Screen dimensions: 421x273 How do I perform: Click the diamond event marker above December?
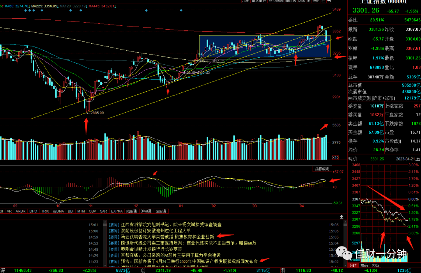pyautogui.click(x=146, y=11)
